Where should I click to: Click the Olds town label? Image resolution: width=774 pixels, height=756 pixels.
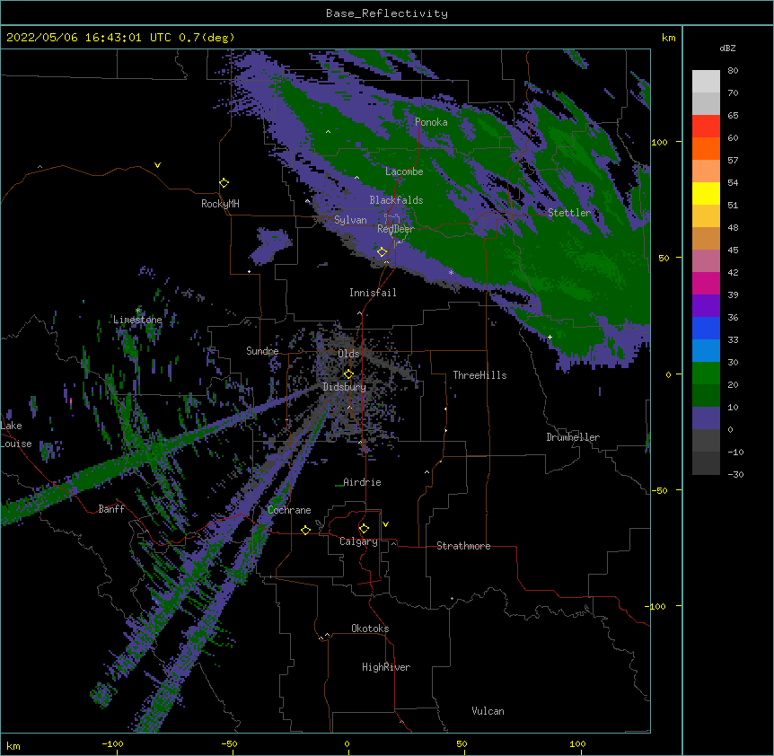pos(348,354)
